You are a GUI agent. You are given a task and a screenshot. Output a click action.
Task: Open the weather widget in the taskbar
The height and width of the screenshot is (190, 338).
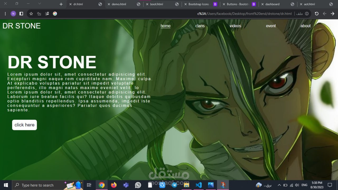pyautogui.click(x=264, y=185)
